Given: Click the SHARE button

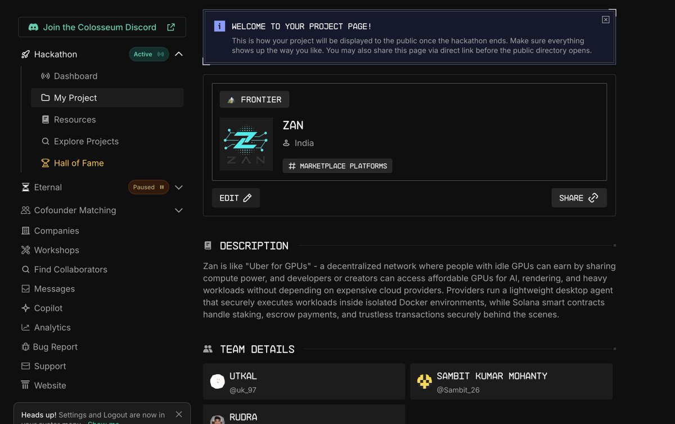Looking at the screenshot, I should pos(579,198).
